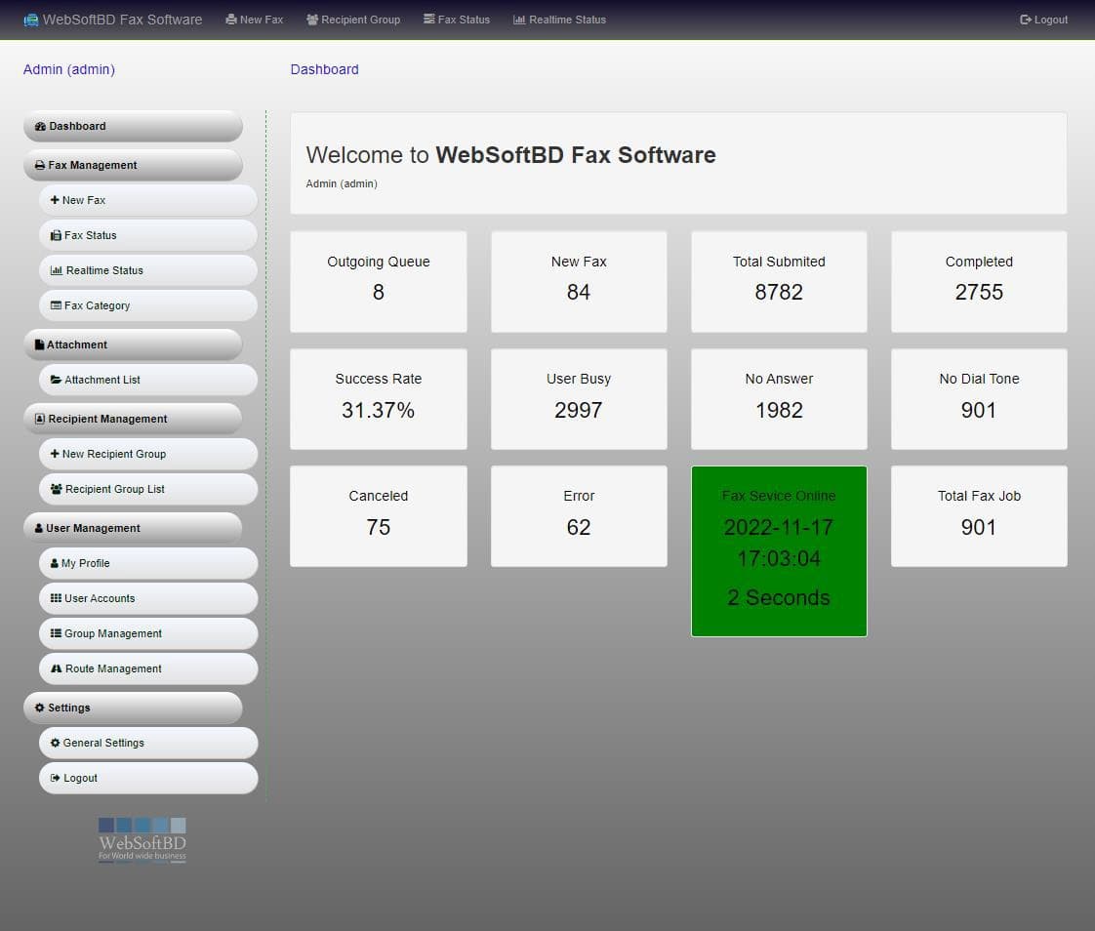The image size is (1095, 931).
Task: Click the group icon of Recipient Group List
Action: (x=57, y=489)
